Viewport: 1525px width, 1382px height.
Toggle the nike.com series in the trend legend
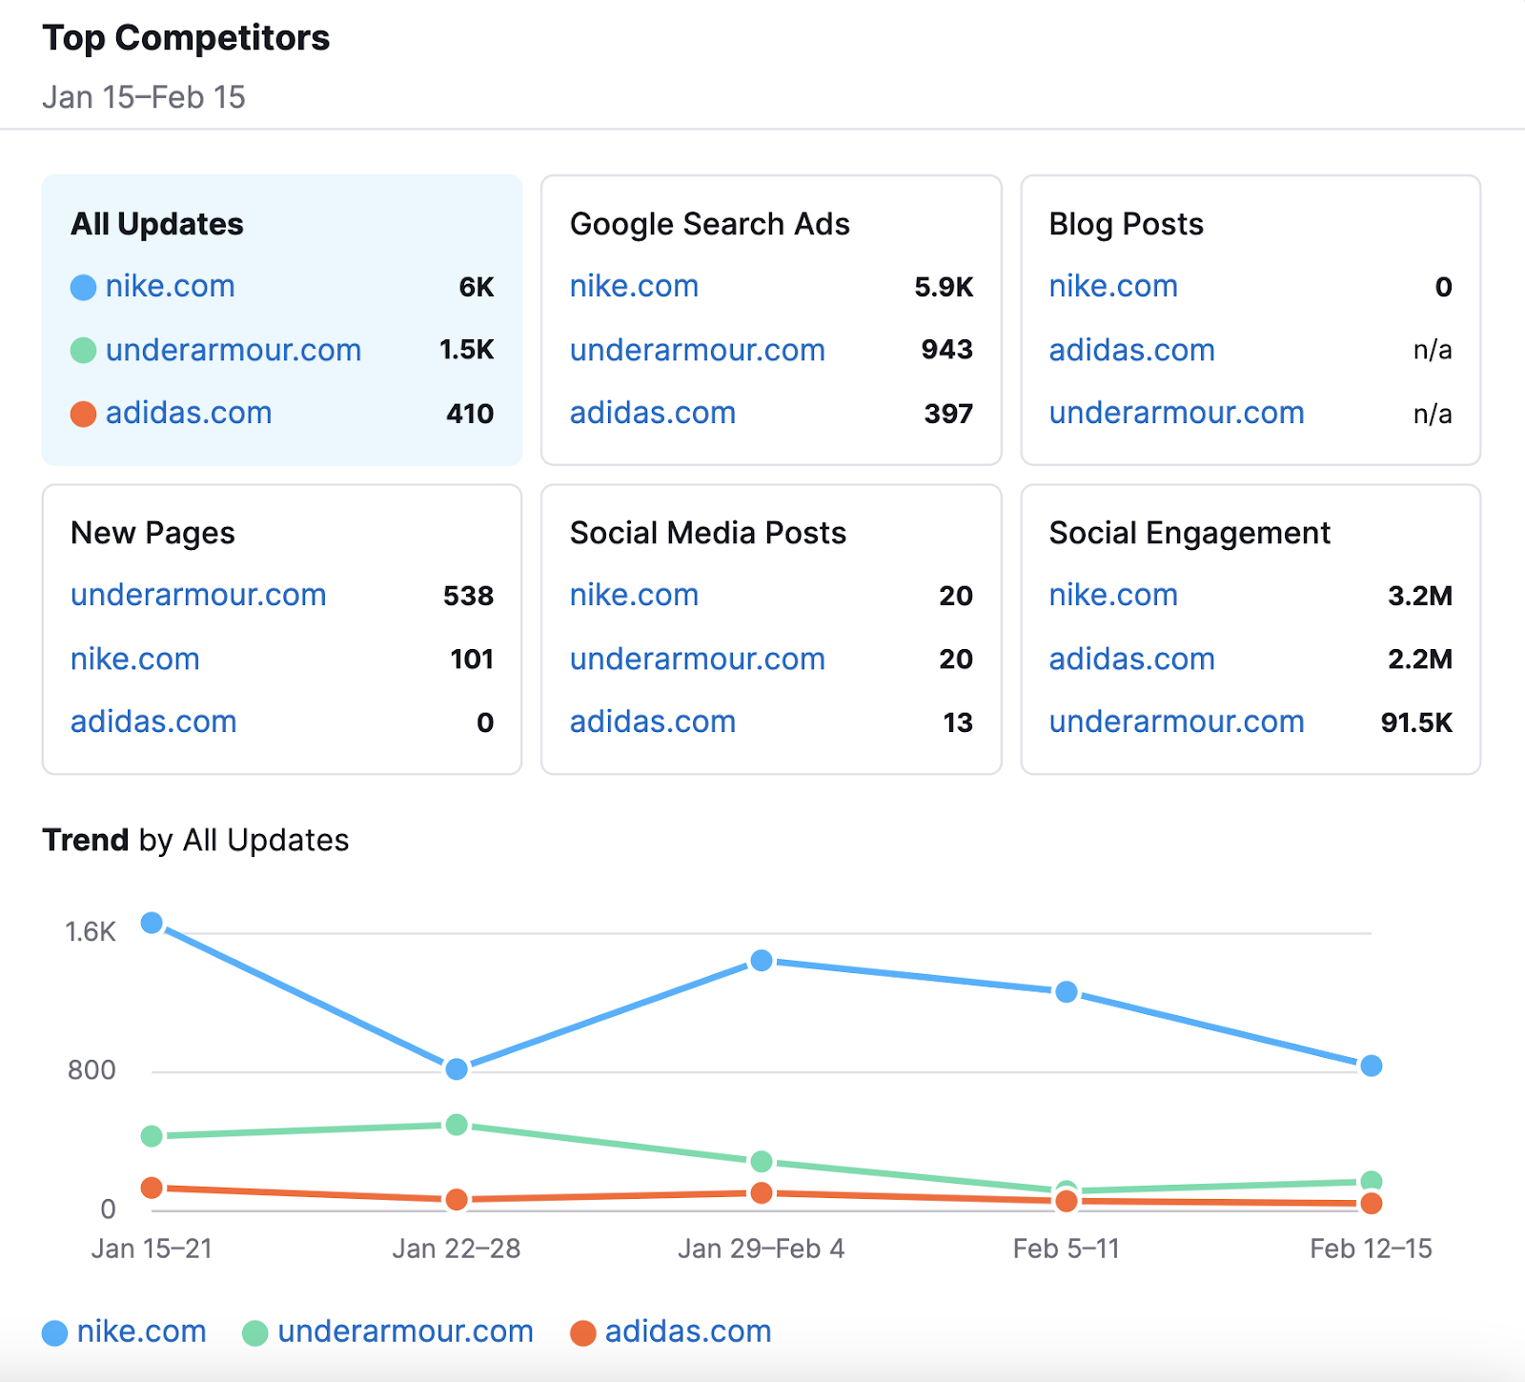(x=141, y=1331)
